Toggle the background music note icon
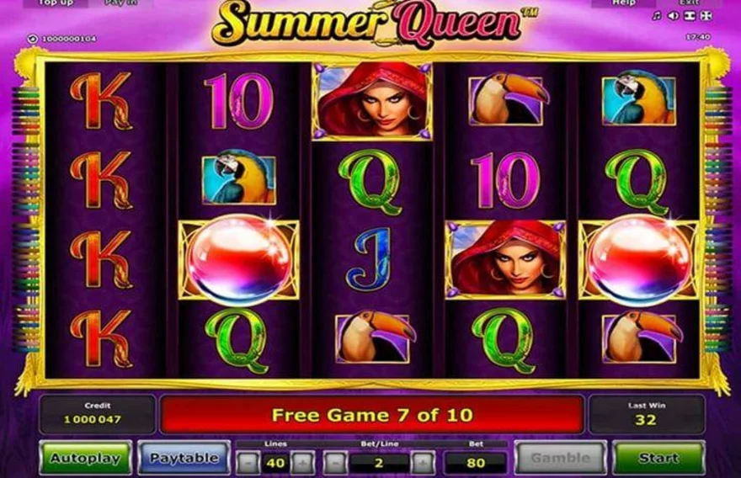The height and width of the screenshot is (478, 741). point(657,16)
